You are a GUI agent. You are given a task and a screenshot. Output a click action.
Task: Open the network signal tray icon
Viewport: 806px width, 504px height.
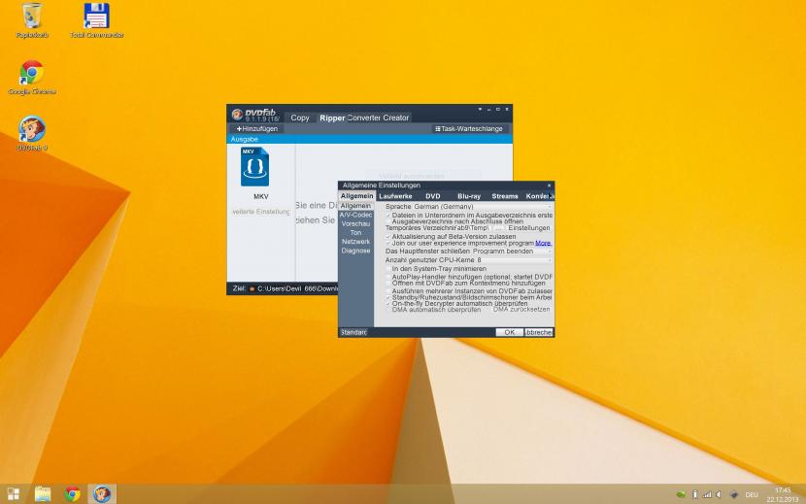tap(707, 494)
